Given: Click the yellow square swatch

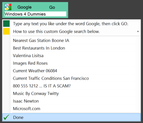Looking at the screenshot, I should pos(6,31).
